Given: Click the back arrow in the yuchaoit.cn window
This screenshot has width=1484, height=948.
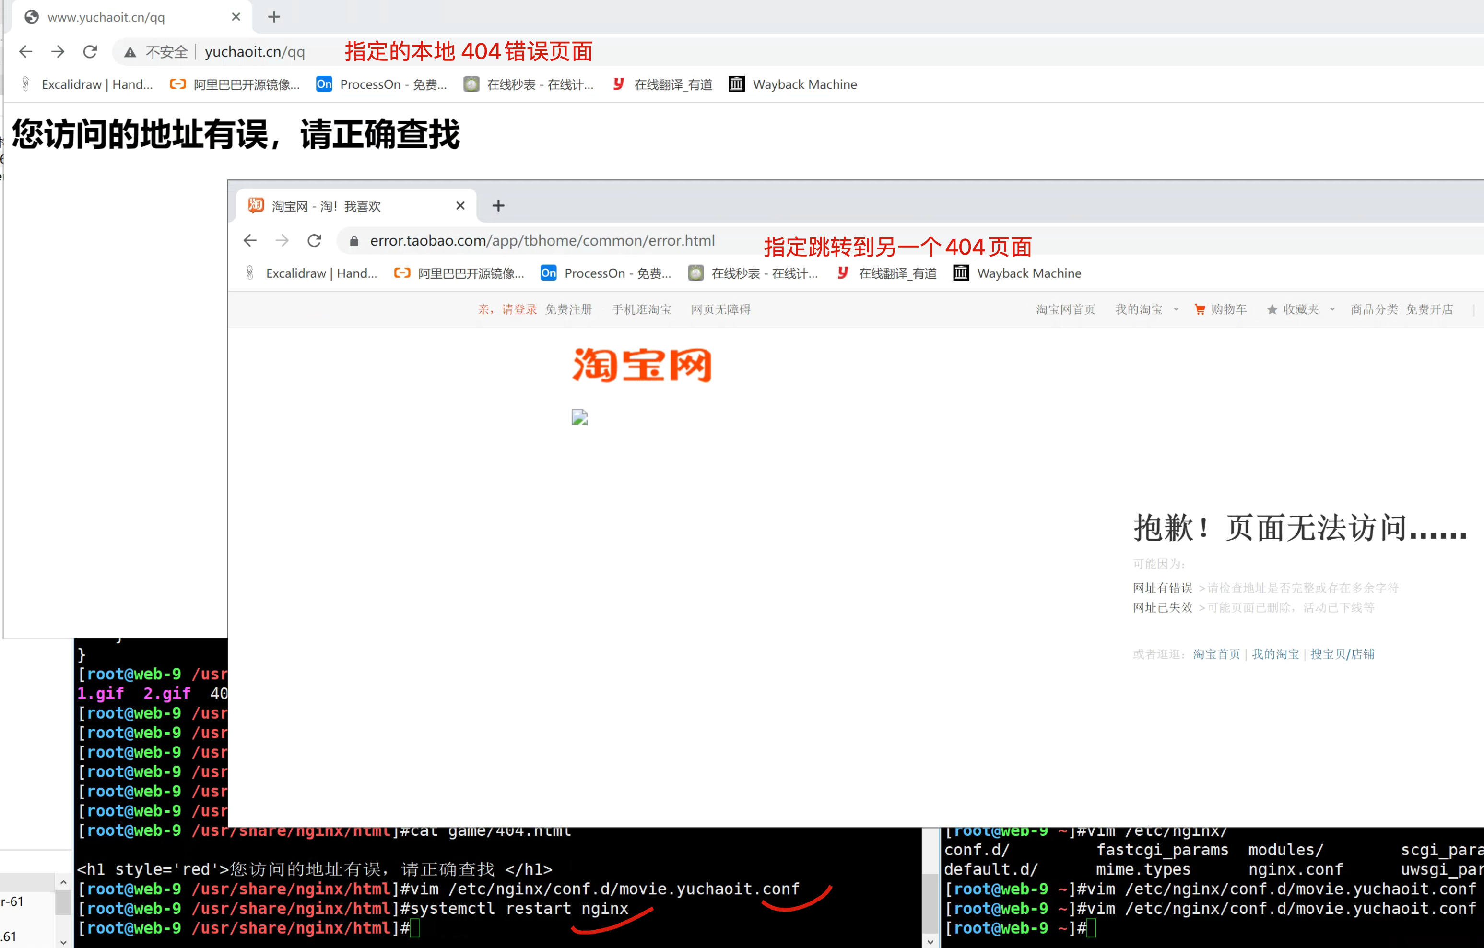Looking at the screenshot, I should click(25, 52).
